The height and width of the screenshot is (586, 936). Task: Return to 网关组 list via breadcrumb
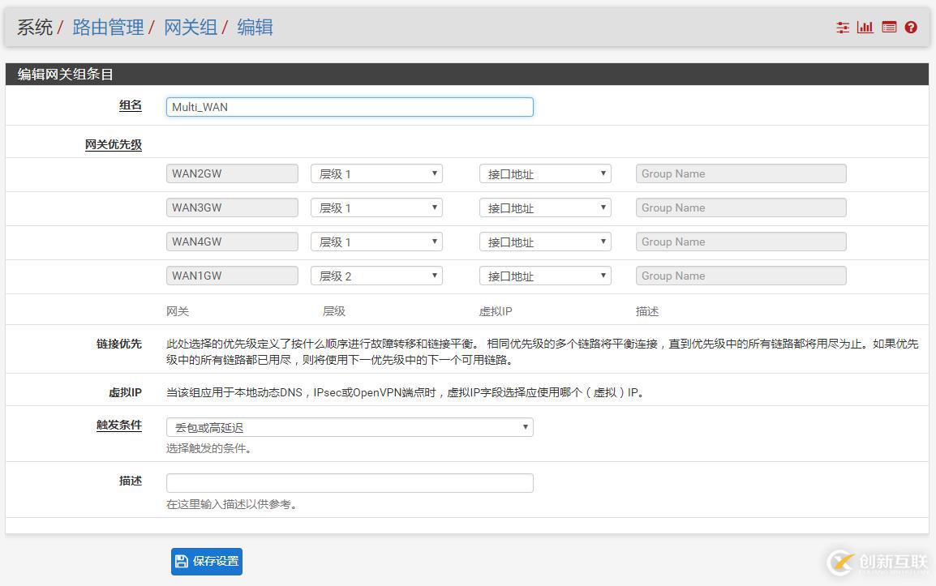[189, 28]
